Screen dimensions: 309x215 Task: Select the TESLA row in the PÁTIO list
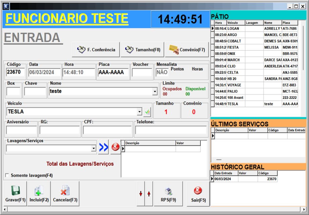pyautogui.click(x=235, y=104)
